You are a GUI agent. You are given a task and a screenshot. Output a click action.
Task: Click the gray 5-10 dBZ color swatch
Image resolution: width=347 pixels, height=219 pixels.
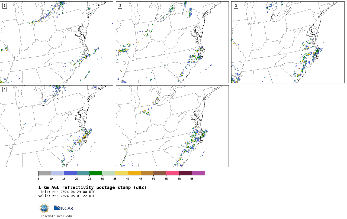44,173
